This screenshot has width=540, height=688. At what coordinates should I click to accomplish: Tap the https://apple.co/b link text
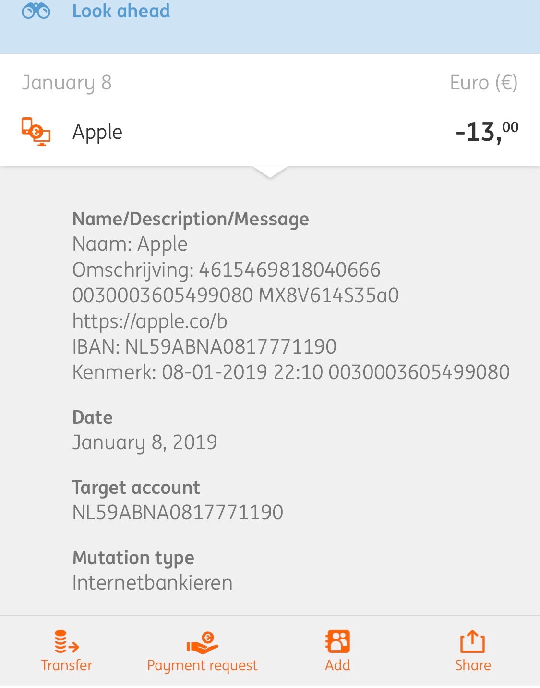point(150,321)
